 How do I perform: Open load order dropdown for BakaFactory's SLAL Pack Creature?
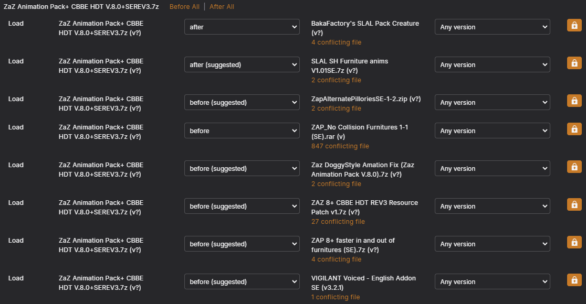(x=242, y=27)
